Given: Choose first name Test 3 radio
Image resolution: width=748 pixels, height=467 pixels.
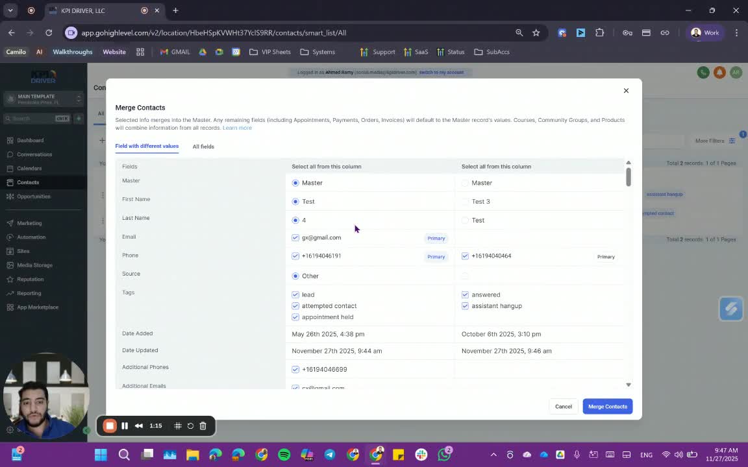Looking at the screenshot, I should point(465,202).
